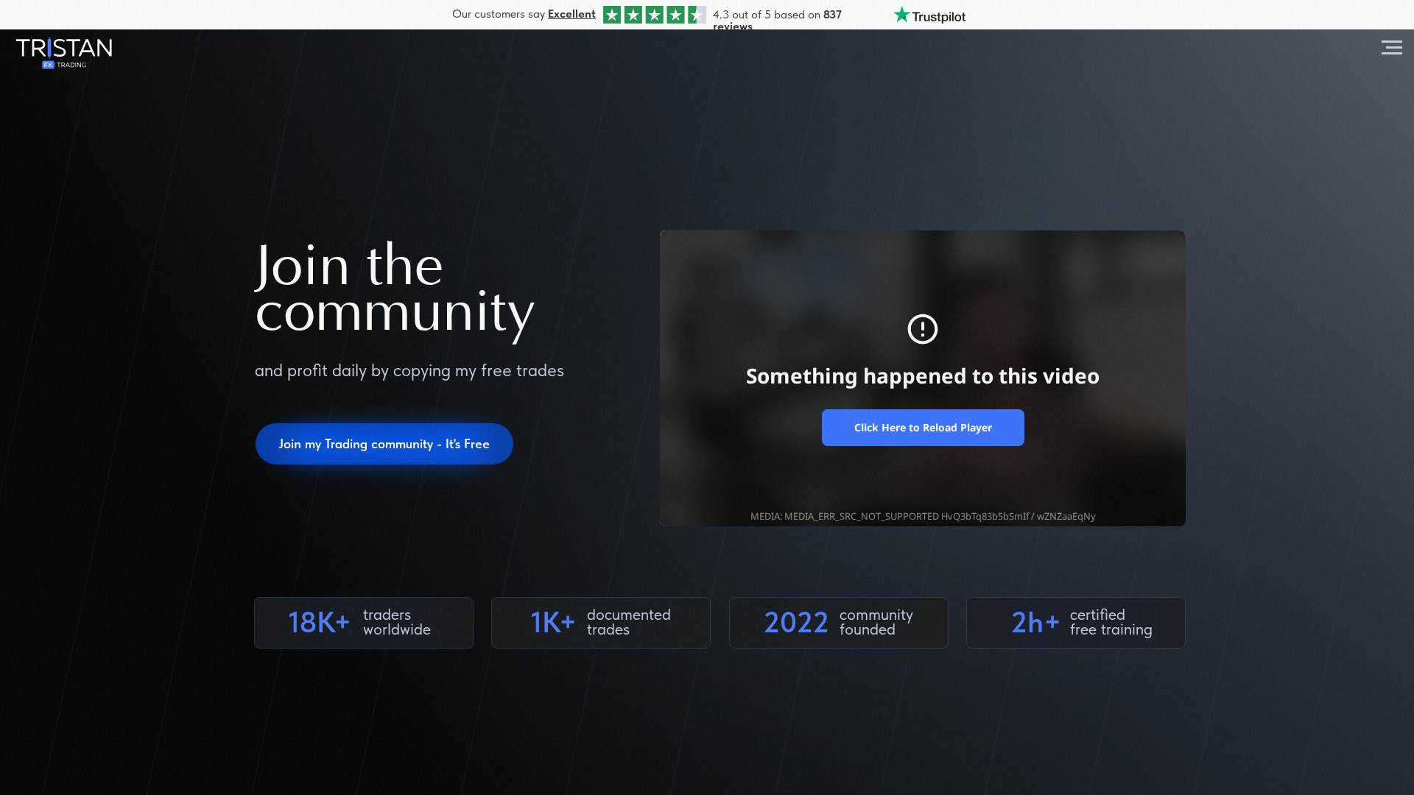This screenshot has height=795, width=1414.
Task: Click the 2h+ certified free training card
Action: pos(1075,622)
